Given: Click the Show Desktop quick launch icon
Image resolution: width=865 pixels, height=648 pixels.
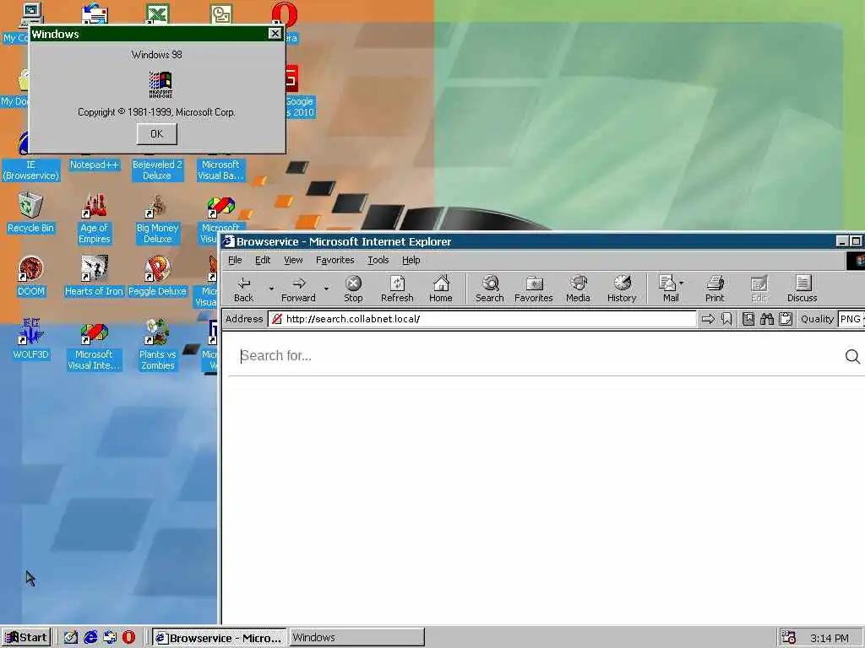Looking at the screenshot, I should (x=70, y=638).
